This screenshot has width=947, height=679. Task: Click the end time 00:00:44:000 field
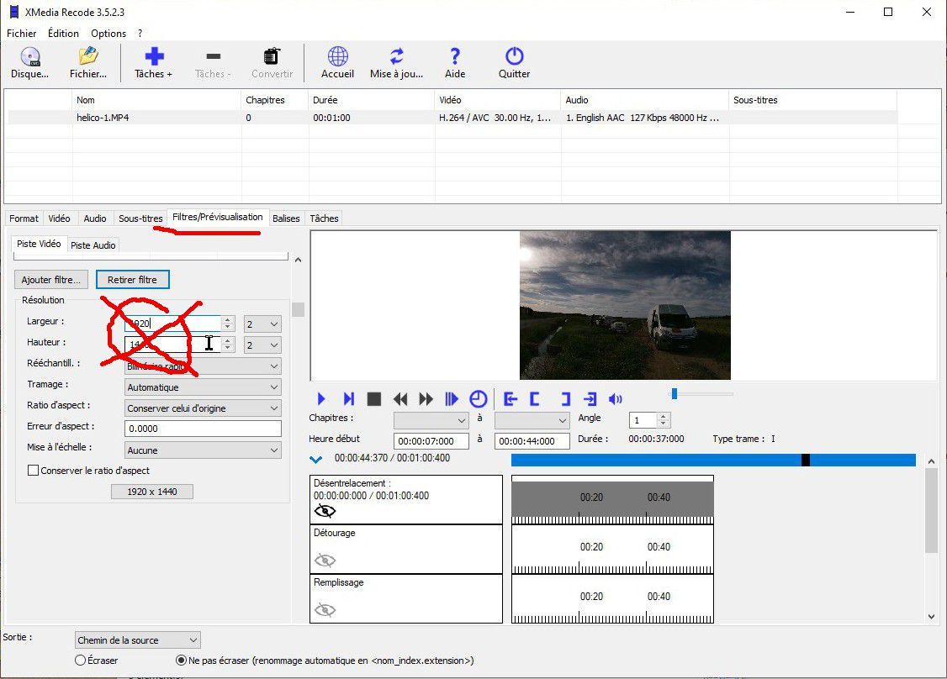[532, 441]
